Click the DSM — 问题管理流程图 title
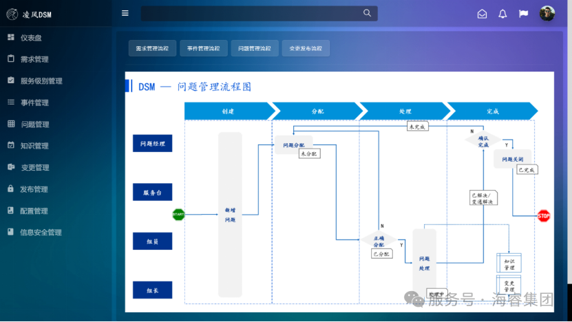572x322 pixels. point(195,87)
